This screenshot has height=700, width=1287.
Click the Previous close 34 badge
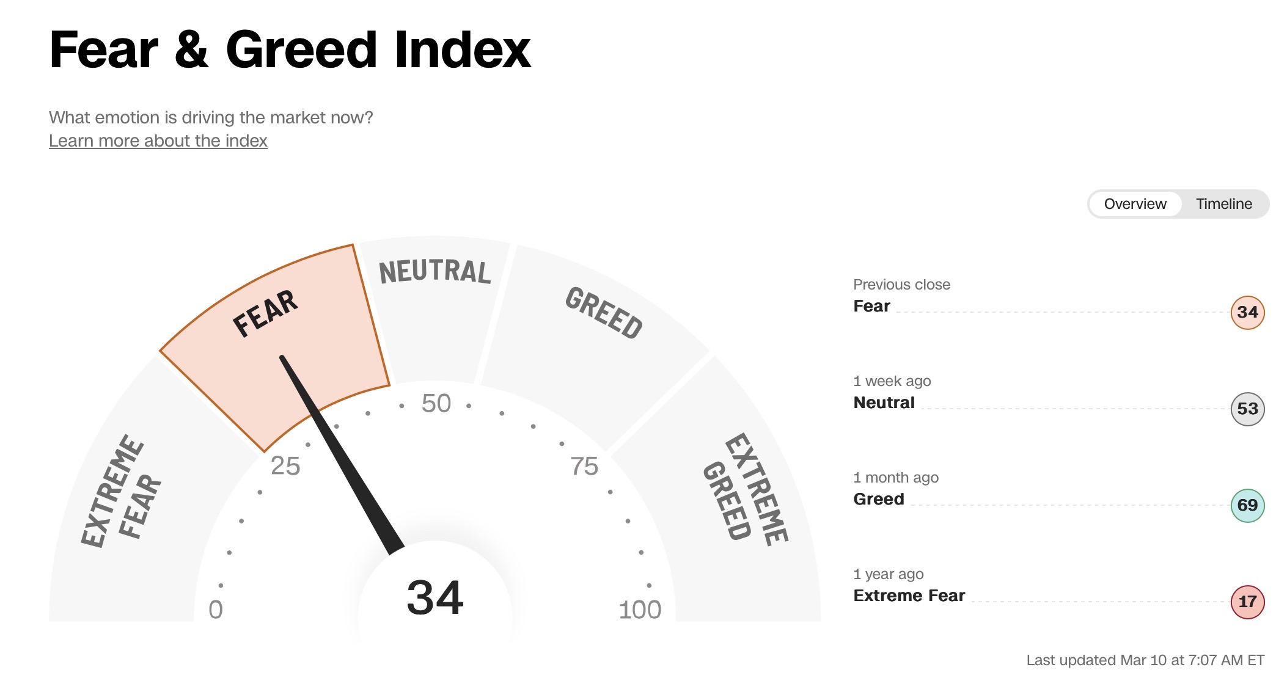click(x=1247, y=312)
